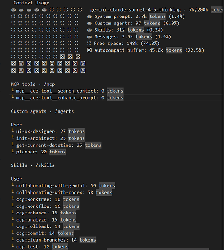The width and height of the screenshot is (224, 250).
Task: Click the 'Skills · /skills' heading
Action: pyautogui.click(x=32, y=165)
